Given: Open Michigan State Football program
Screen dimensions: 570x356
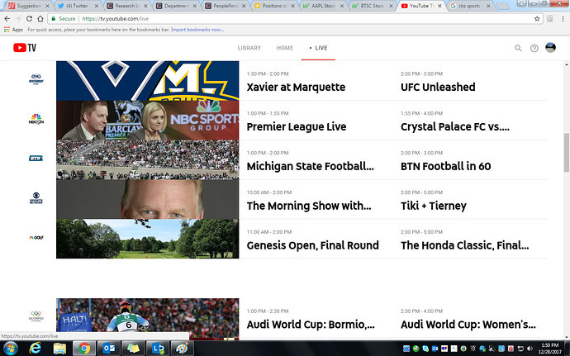Looking at the screenshot, I should pyautogui.click(x=310, y=167).
